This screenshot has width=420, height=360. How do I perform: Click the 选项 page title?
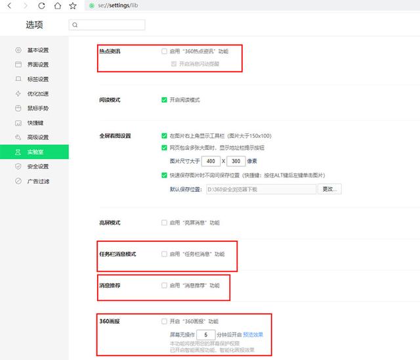(x=34, y=25)
